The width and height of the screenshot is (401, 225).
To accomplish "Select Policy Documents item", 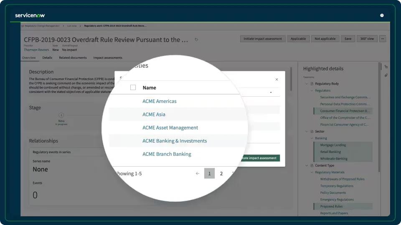I will (333, 193).
